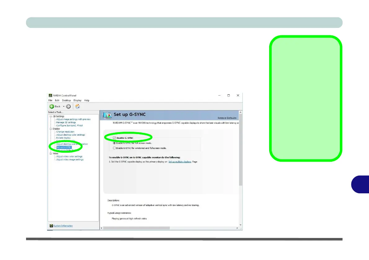This screenshot has width=369, height=260.
Task: Go back using the green Back arrow
Action: (52, 106)
